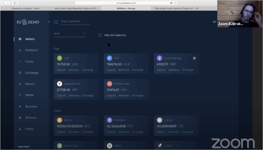
Task: Click Deposit on the USD card
Action: (61, 70)
